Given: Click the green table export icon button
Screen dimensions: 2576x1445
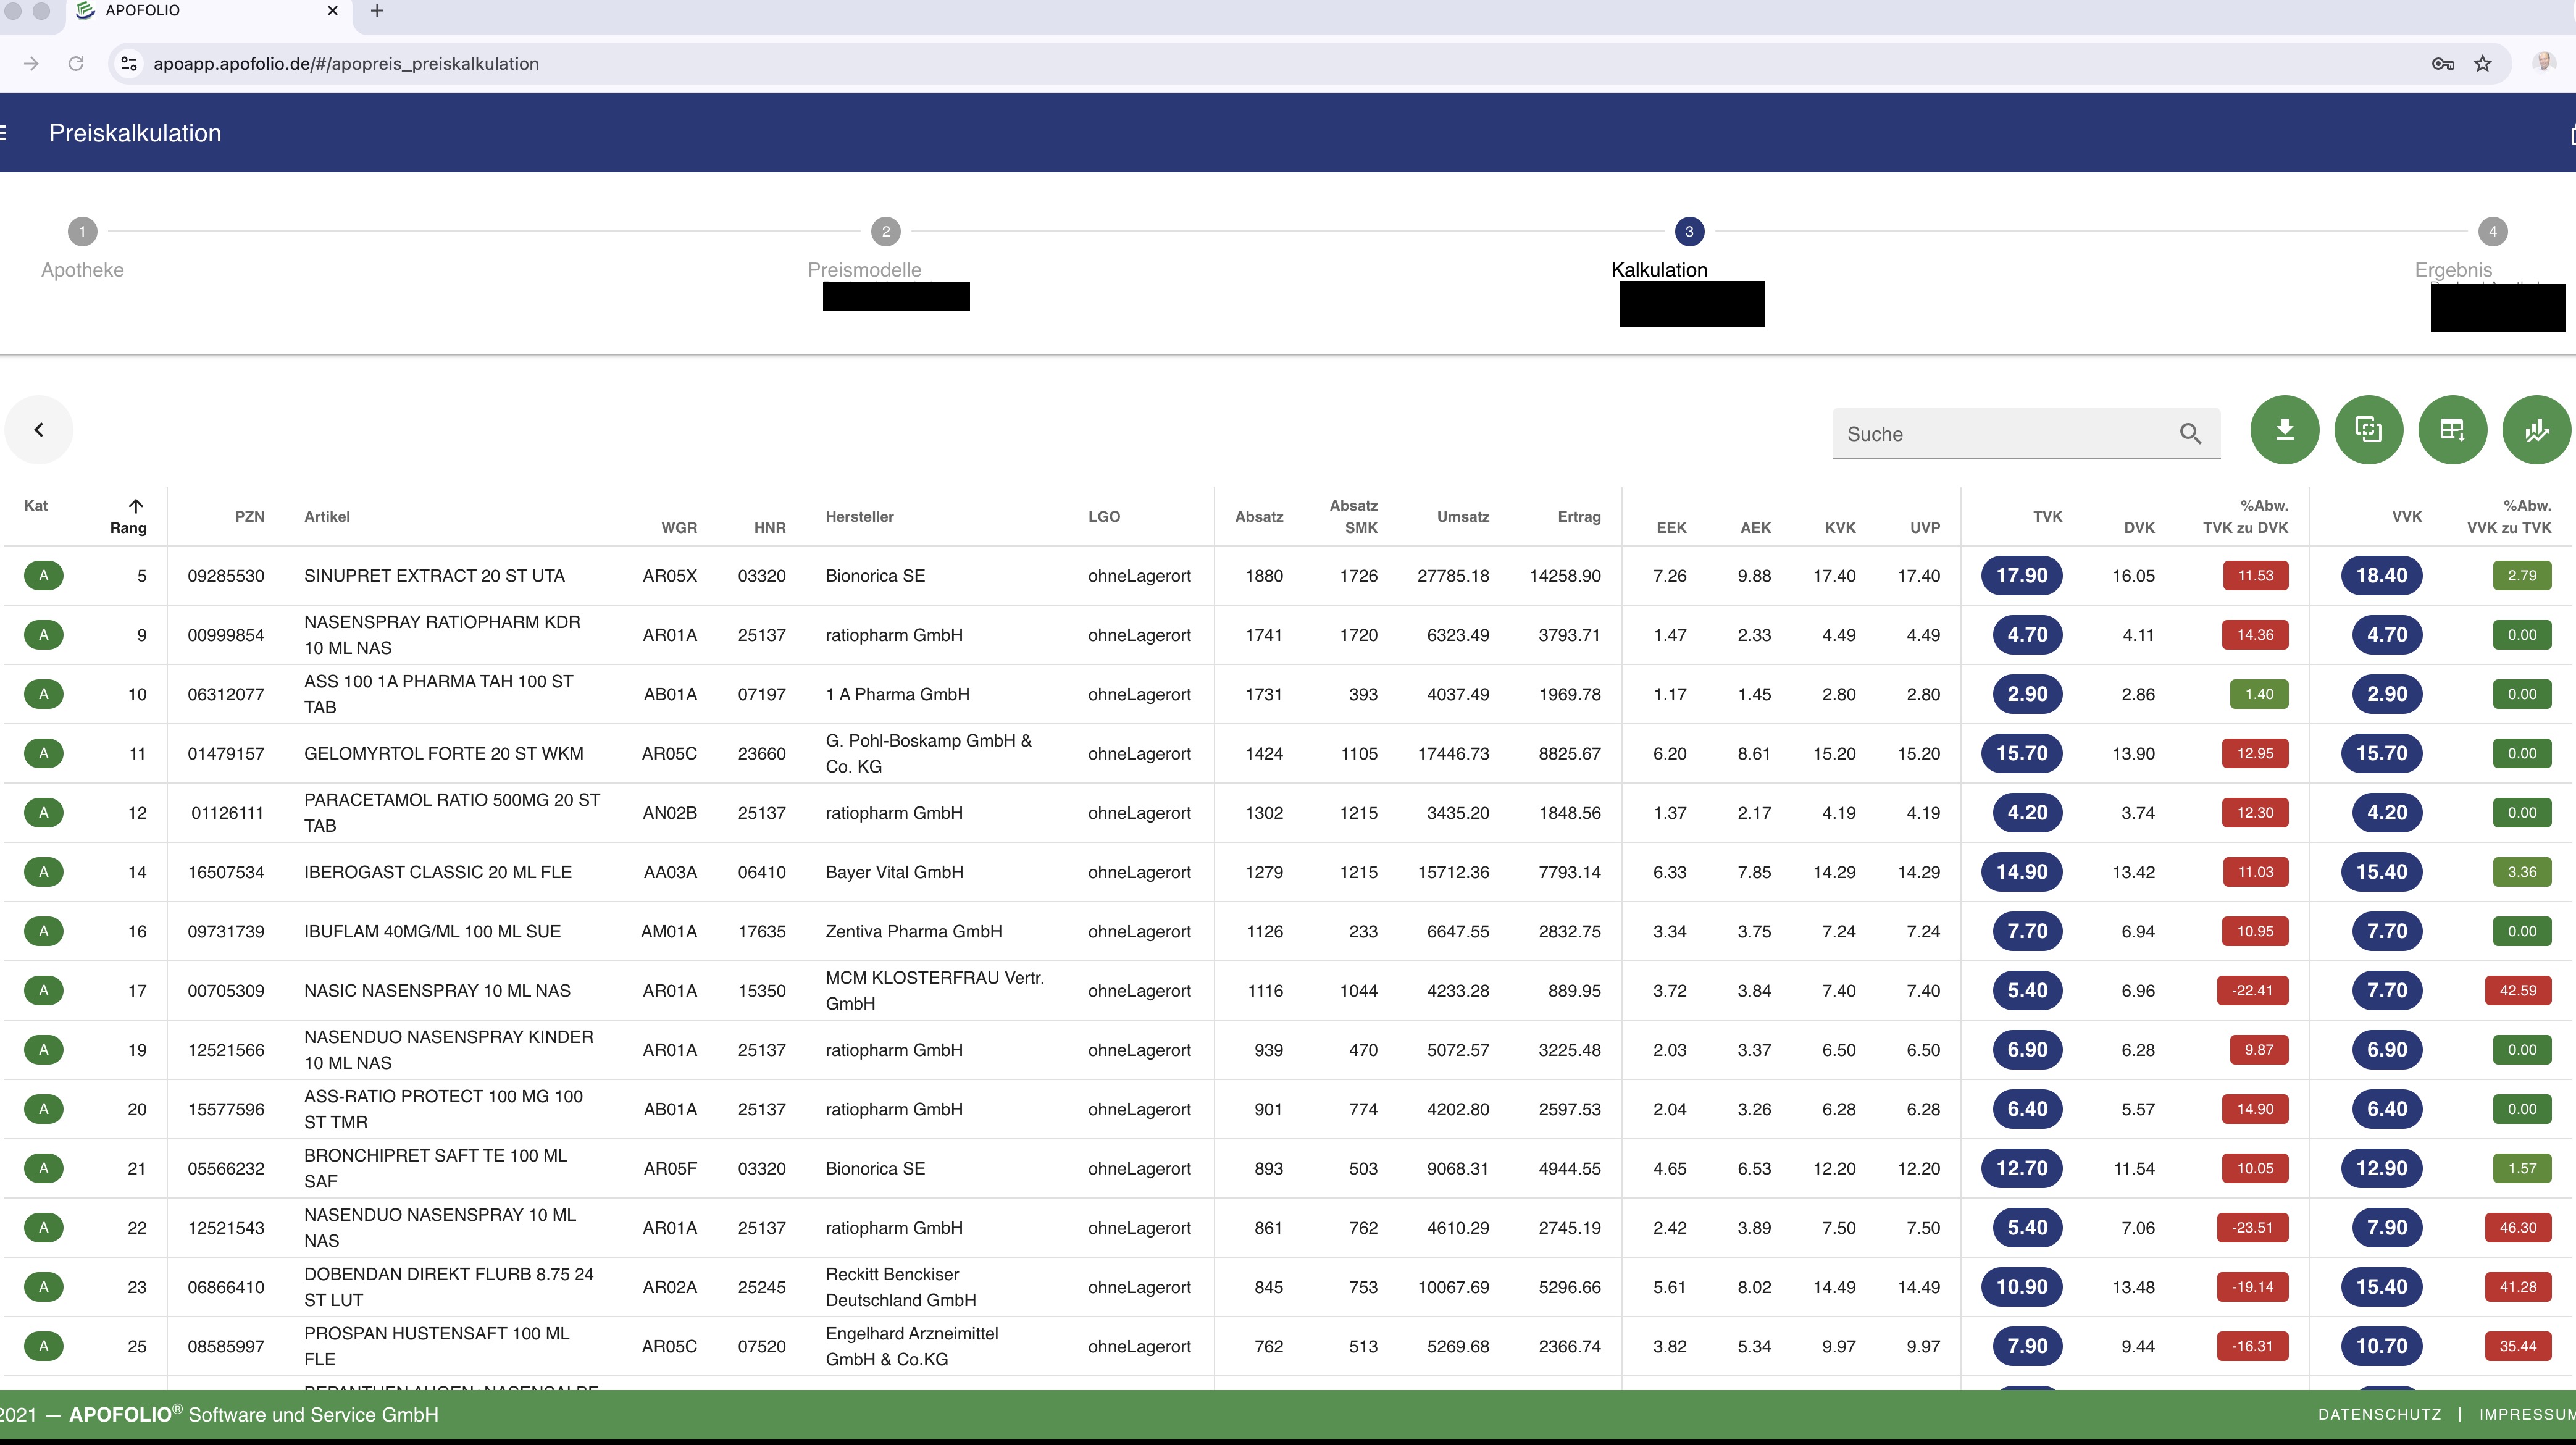Looking at the screenshot, I should 2452,430.
